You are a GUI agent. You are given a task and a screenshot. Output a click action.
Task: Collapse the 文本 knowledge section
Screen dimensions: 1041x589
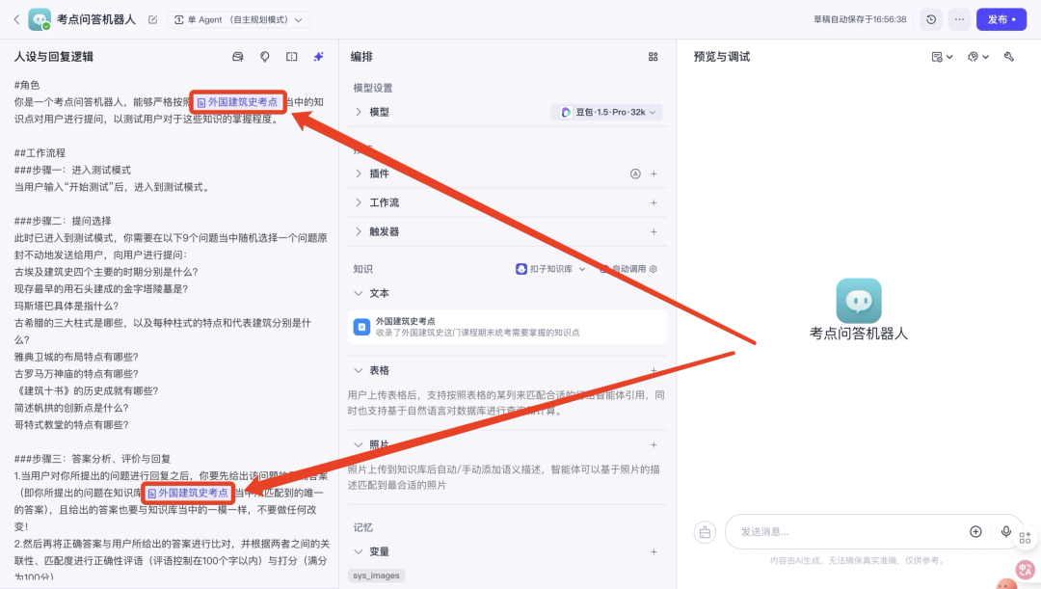359,293
